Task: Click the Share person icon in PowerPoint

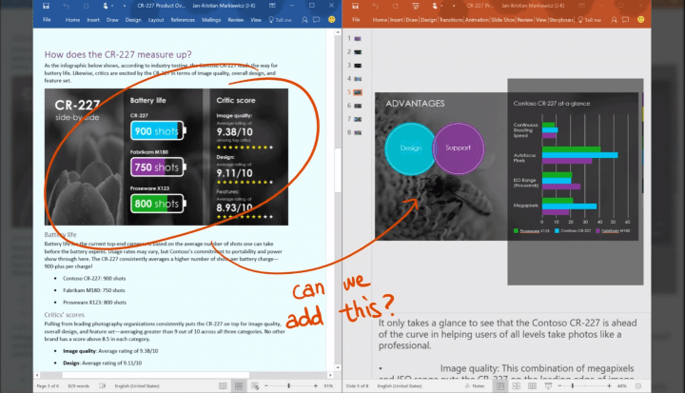Action: (x=614, y=20)
